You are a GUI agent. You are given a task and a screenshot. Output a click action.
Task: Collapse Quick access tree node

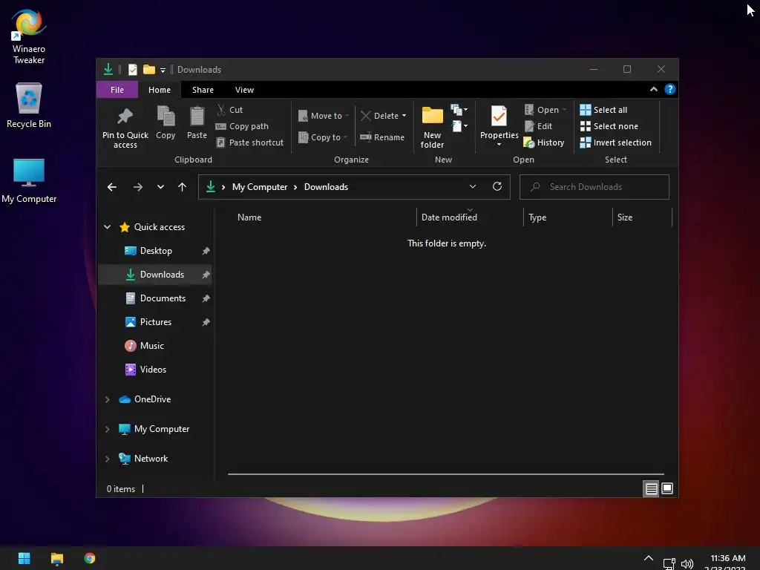point(107,227)
